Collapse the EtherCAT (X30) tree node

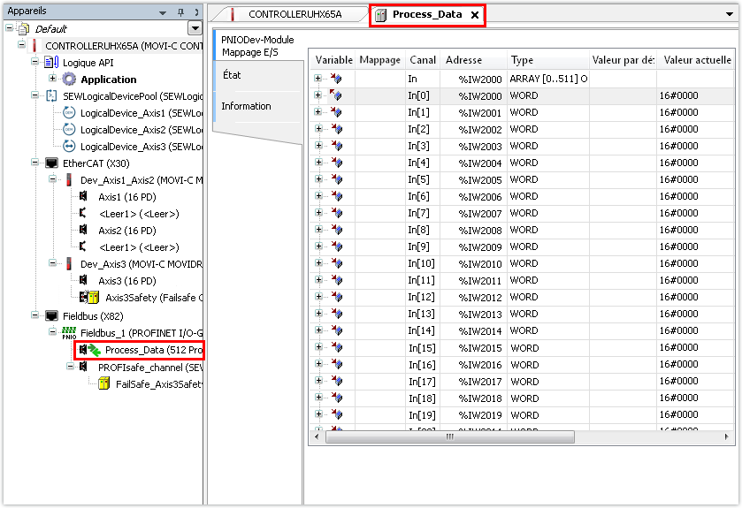point(35,163)
